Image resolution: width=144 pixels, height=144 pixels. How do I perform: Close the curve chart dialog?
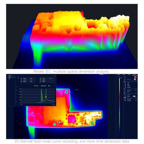pyautogui.click(x=55, y=76)
